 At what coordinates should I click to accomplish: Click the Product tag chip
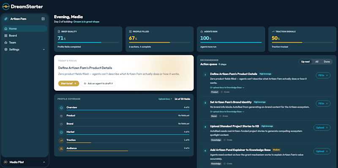coord(215,92)
